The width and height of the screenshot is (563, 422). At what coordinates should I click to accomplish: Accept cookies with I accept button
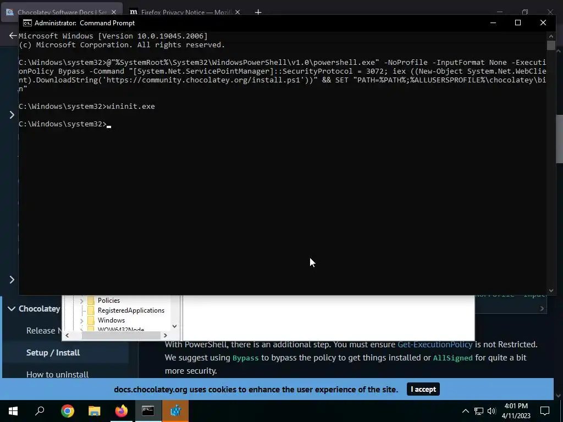(423, 390)
